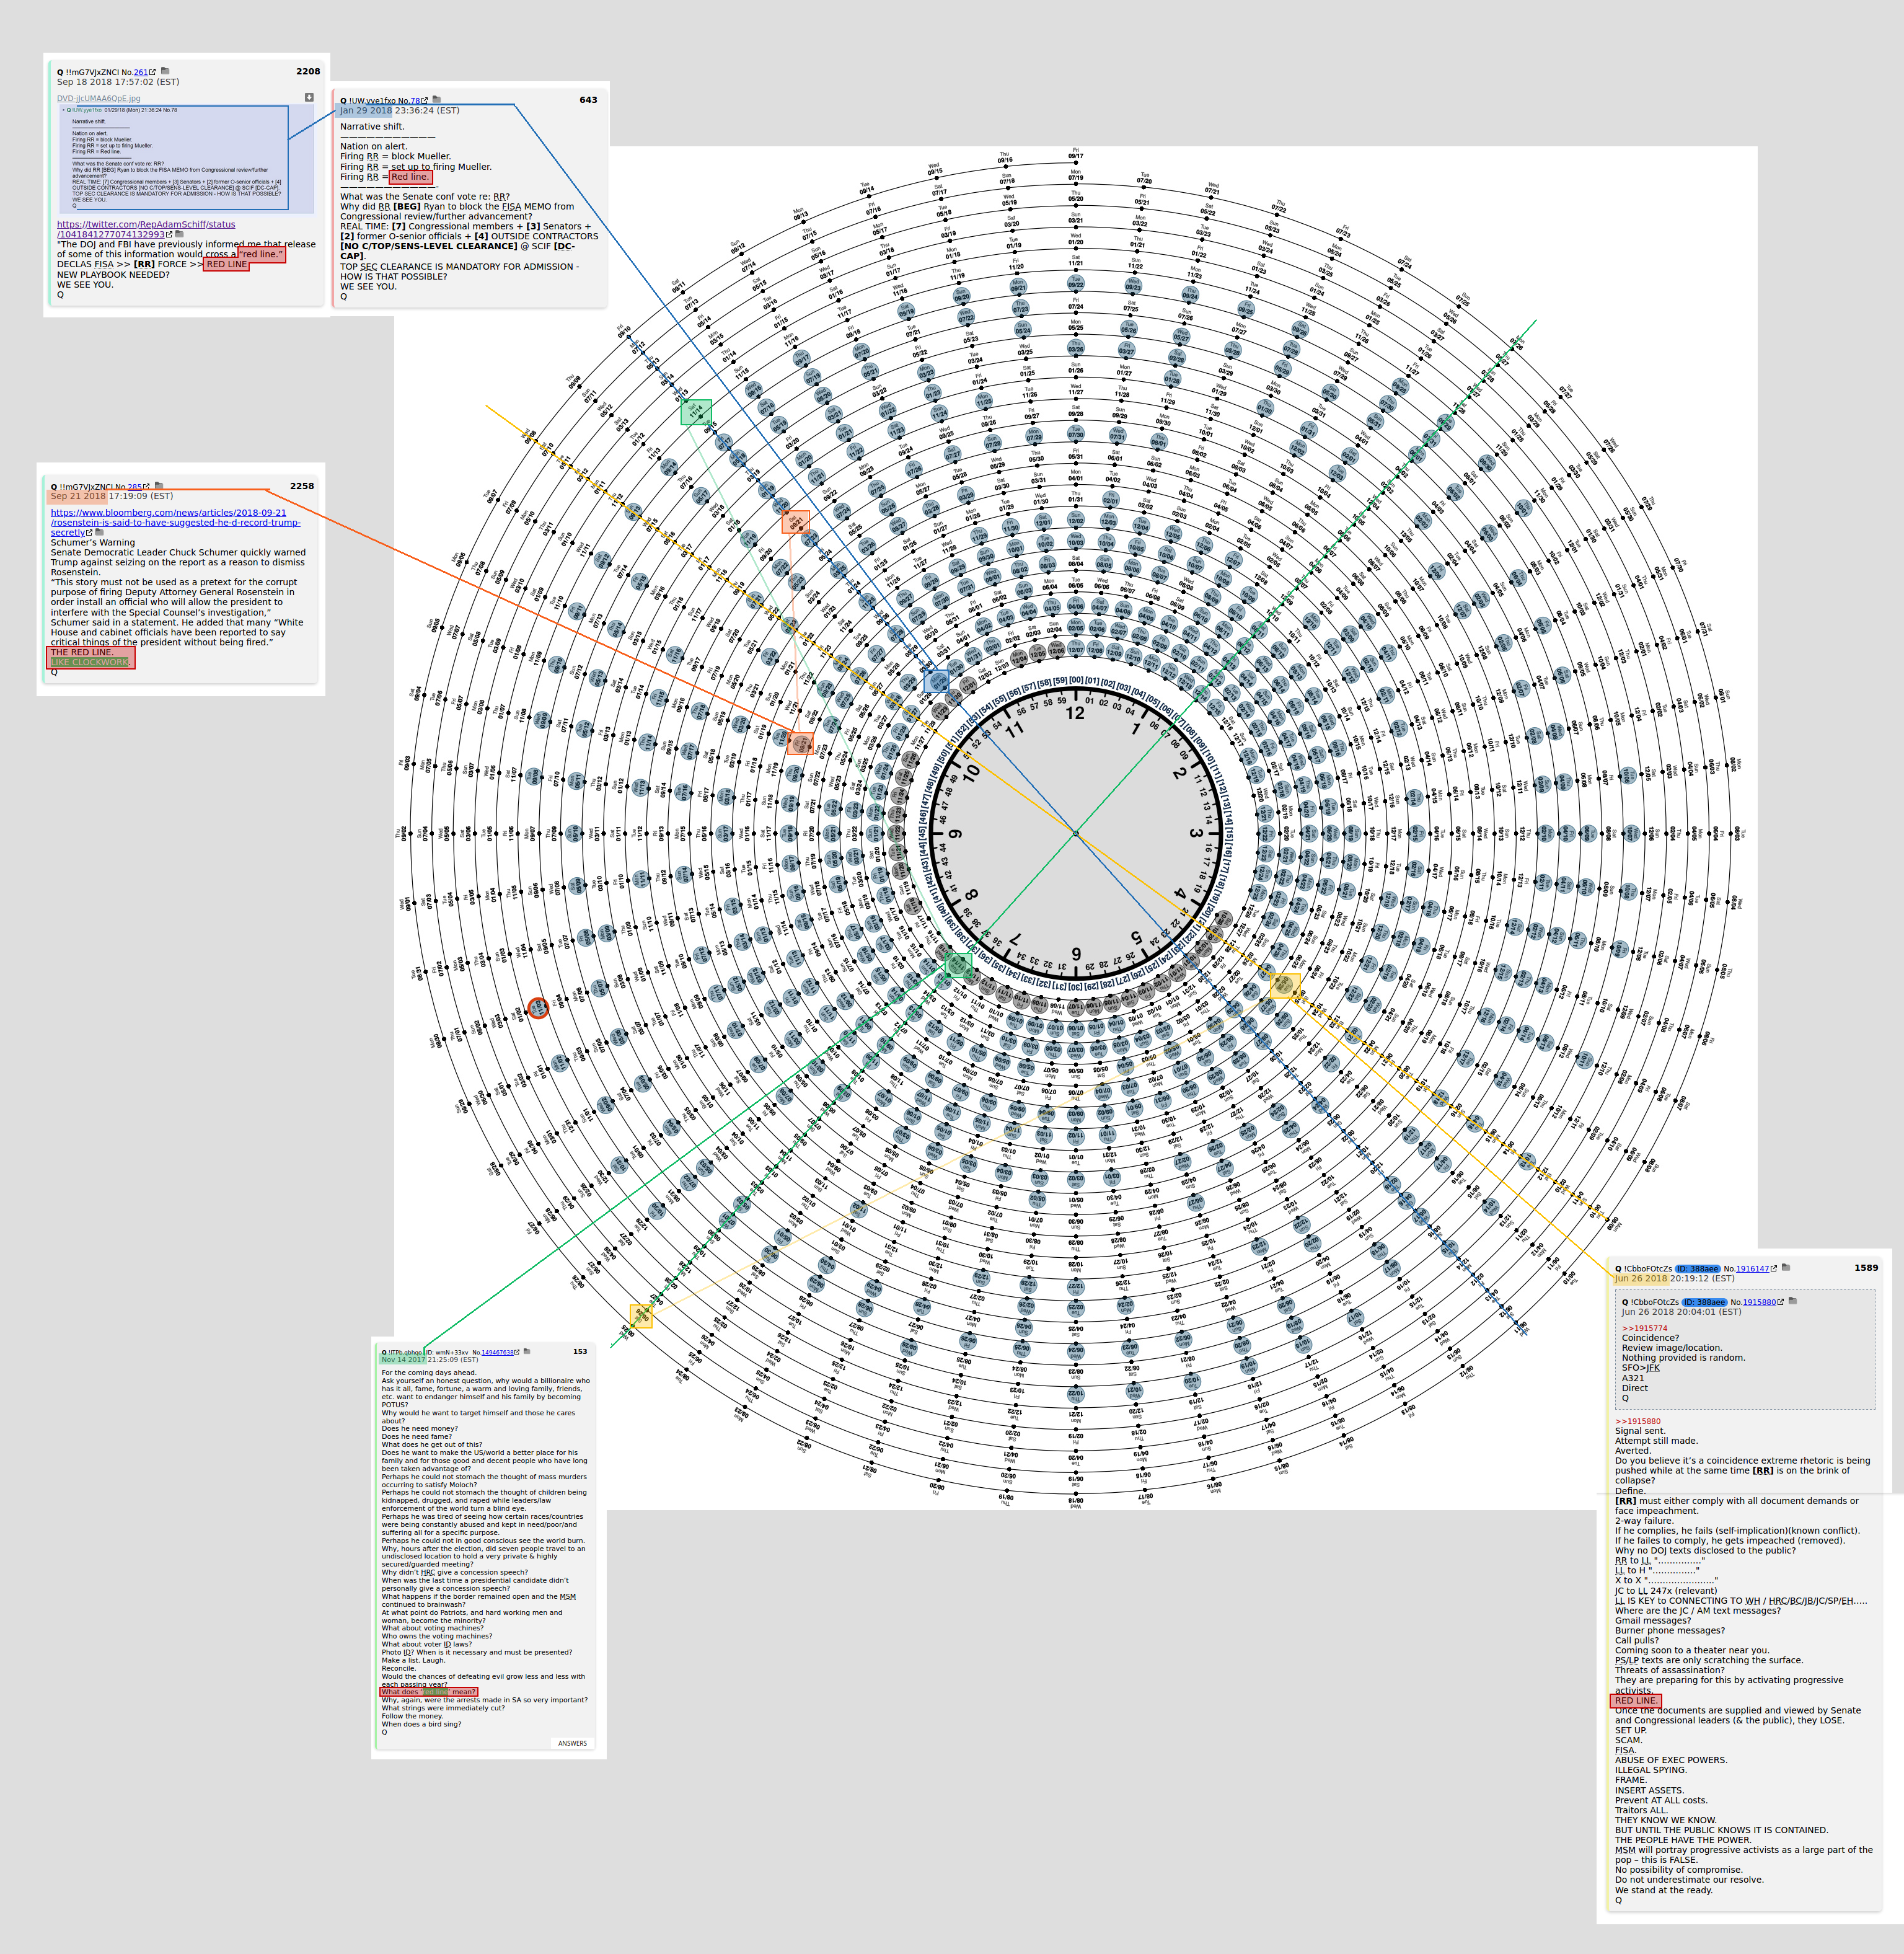This screenshot has height=1954, width=1904.
Task: Click the index number 643
Action: (588, 100)
